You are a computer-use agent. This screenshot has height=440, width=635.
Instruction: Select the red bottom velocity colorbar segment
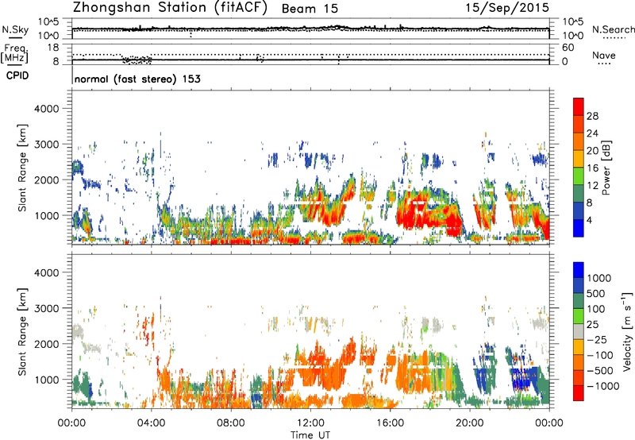[579, 393]
